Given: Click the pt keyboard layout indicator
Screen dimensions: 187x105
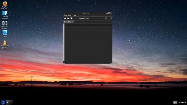Looking at the screenshot, I should tap(175, 102).
